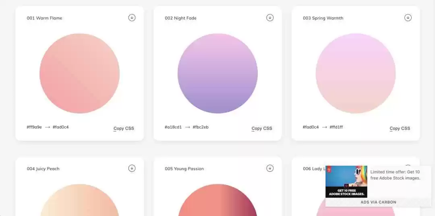Copy hex code #ffd1ff
The width and height of the screenshot is (435, 216).
tap(336, 127)
